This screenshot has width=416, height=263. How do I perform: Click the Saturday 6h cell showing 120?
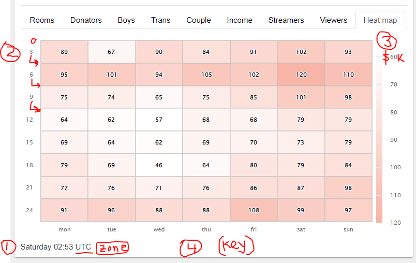point(301,75)
